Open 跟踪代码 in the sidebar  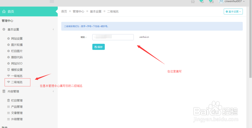tap(17, 57)
